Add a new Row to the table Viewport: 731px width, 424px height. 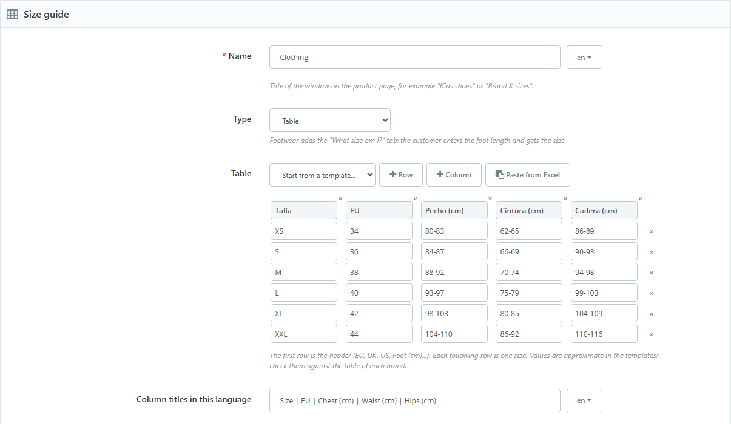401,175
